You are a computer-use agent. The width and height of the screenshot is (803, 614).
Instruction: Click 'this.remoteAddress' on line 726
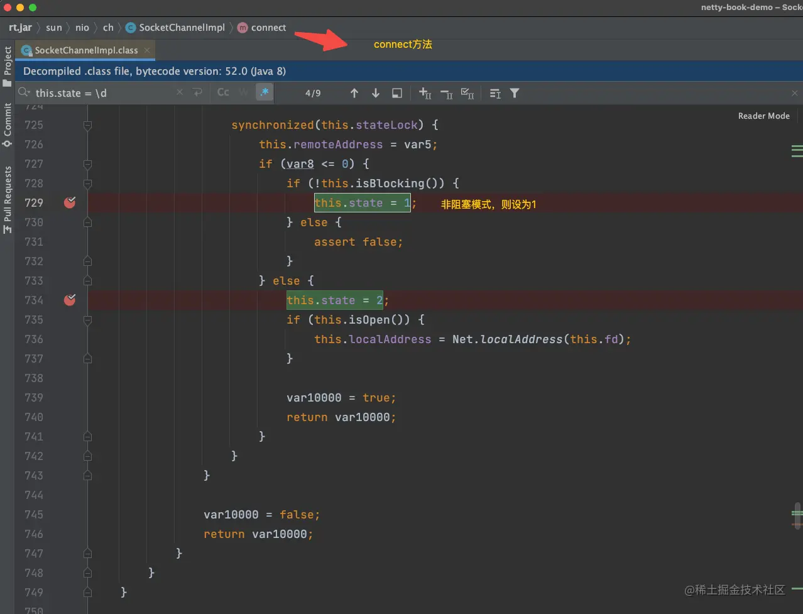320,145
